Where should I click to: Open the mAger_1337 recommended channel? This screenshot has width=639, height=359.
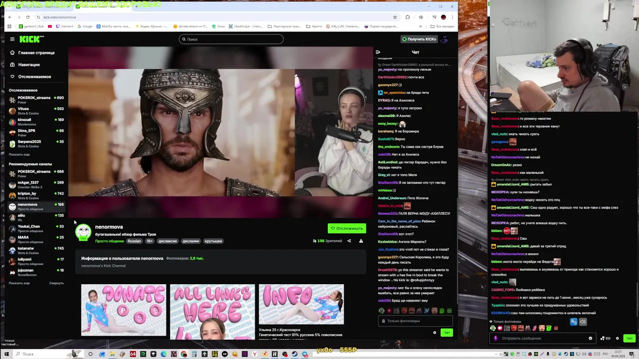[x=36, y=184]
